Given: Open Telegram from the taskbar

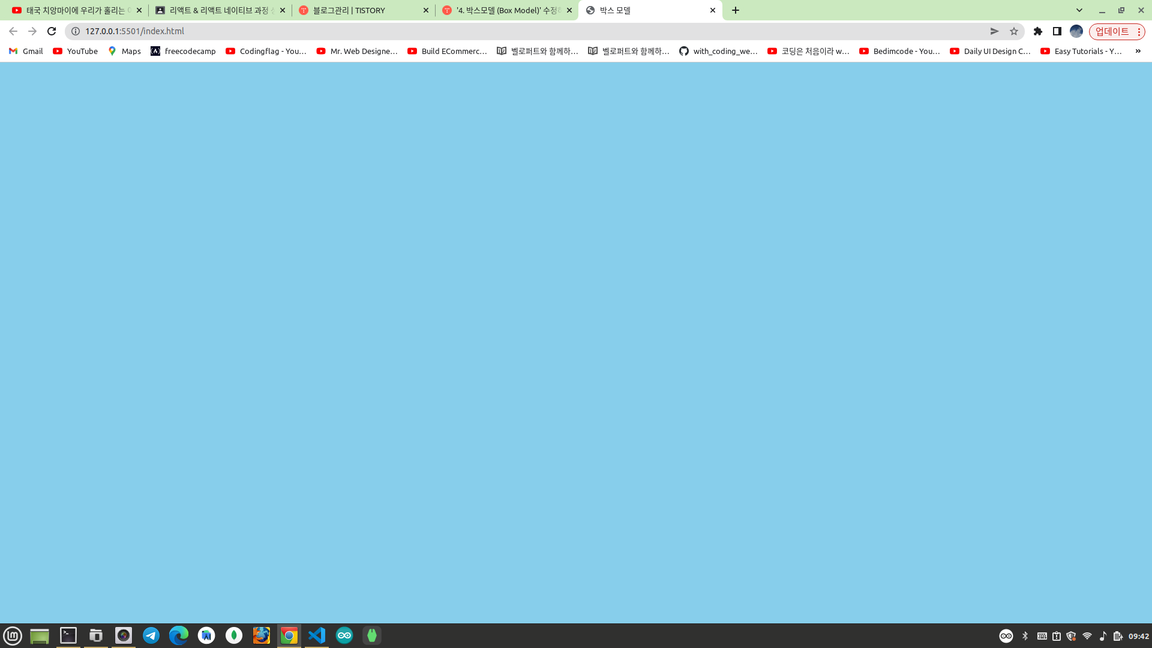Looking at the screenshot, I should tap(151, 635).
